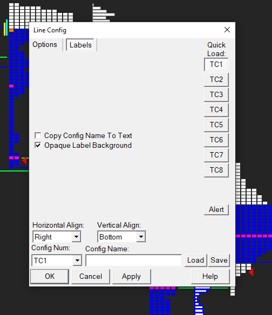
Task: Select the Labels tab
Action: [80, 45]
